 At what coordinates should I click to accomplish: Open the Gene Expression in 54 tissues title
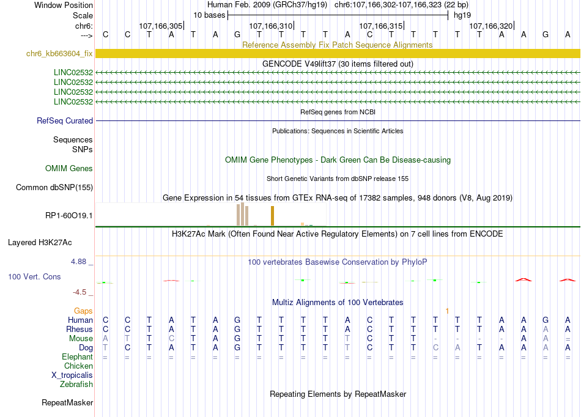pyautogui.click(x=338, y=197)
